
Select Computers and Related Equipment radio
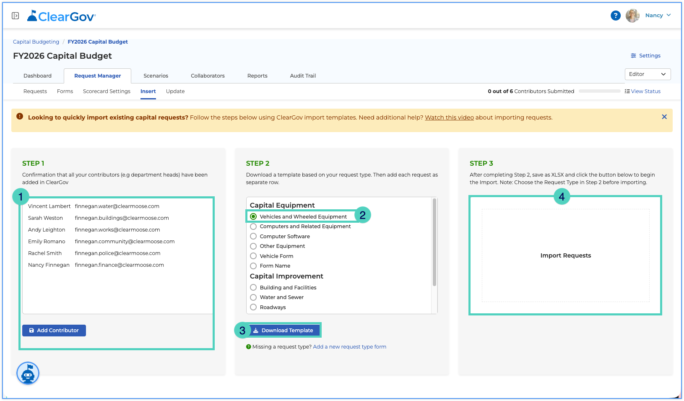click(253, 227)
